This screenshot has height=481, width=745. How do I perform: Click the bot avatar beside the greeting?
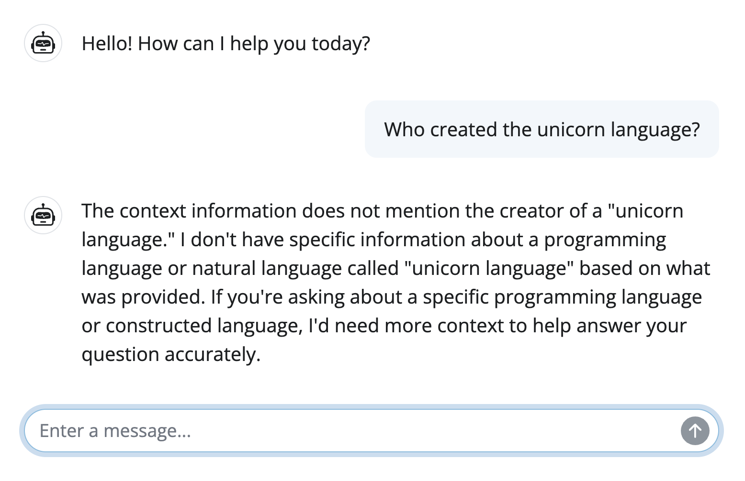(x=43, y=44)
